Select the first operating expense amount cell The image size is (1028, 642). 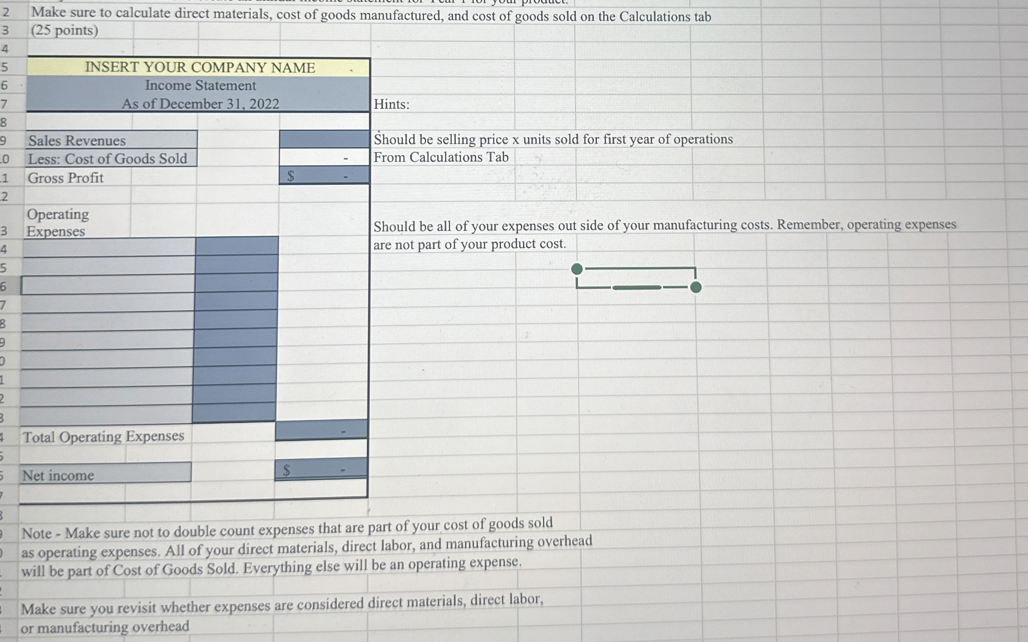click(236, 246)
